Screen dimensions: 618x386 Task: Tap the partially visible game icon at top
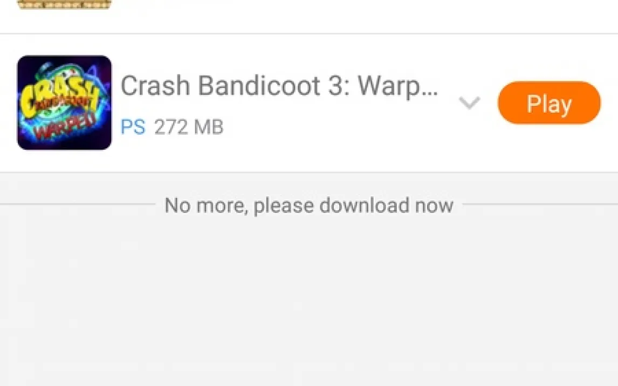pyautogui.click(x=64, y=4)
